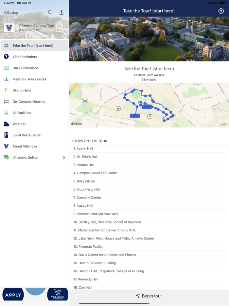This screenshot has height=306, width=229.
Task: Go back to Guides
Action: point(11,13)
